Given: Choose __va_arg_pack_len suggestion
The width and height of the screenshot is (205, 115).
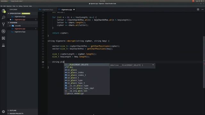Looking at the screenshot, I should pos(86,91).
